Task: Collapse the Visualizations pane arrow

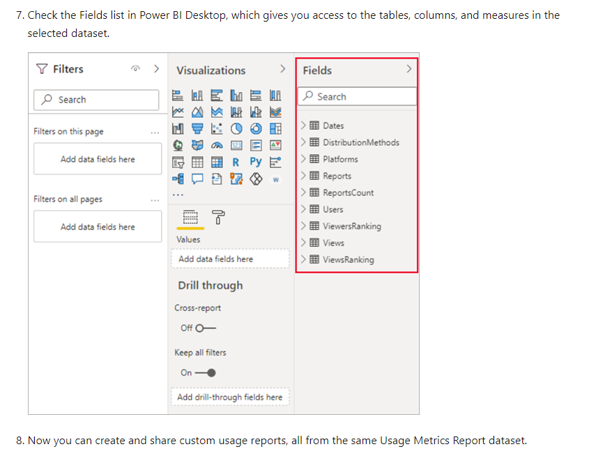Action: (x=282, y=69)
